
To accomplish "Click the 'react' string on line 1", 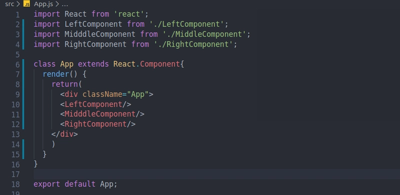I will point(129,14).
